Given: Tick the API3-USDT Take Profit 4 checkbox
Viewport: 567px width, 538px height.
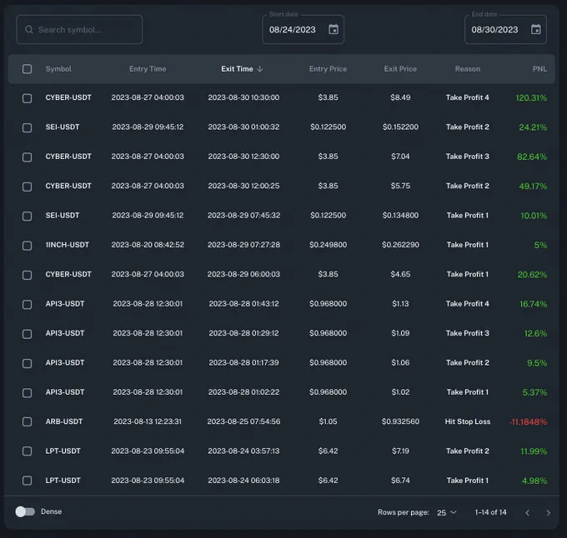Looking at the screenshot, I should point(28,304).
